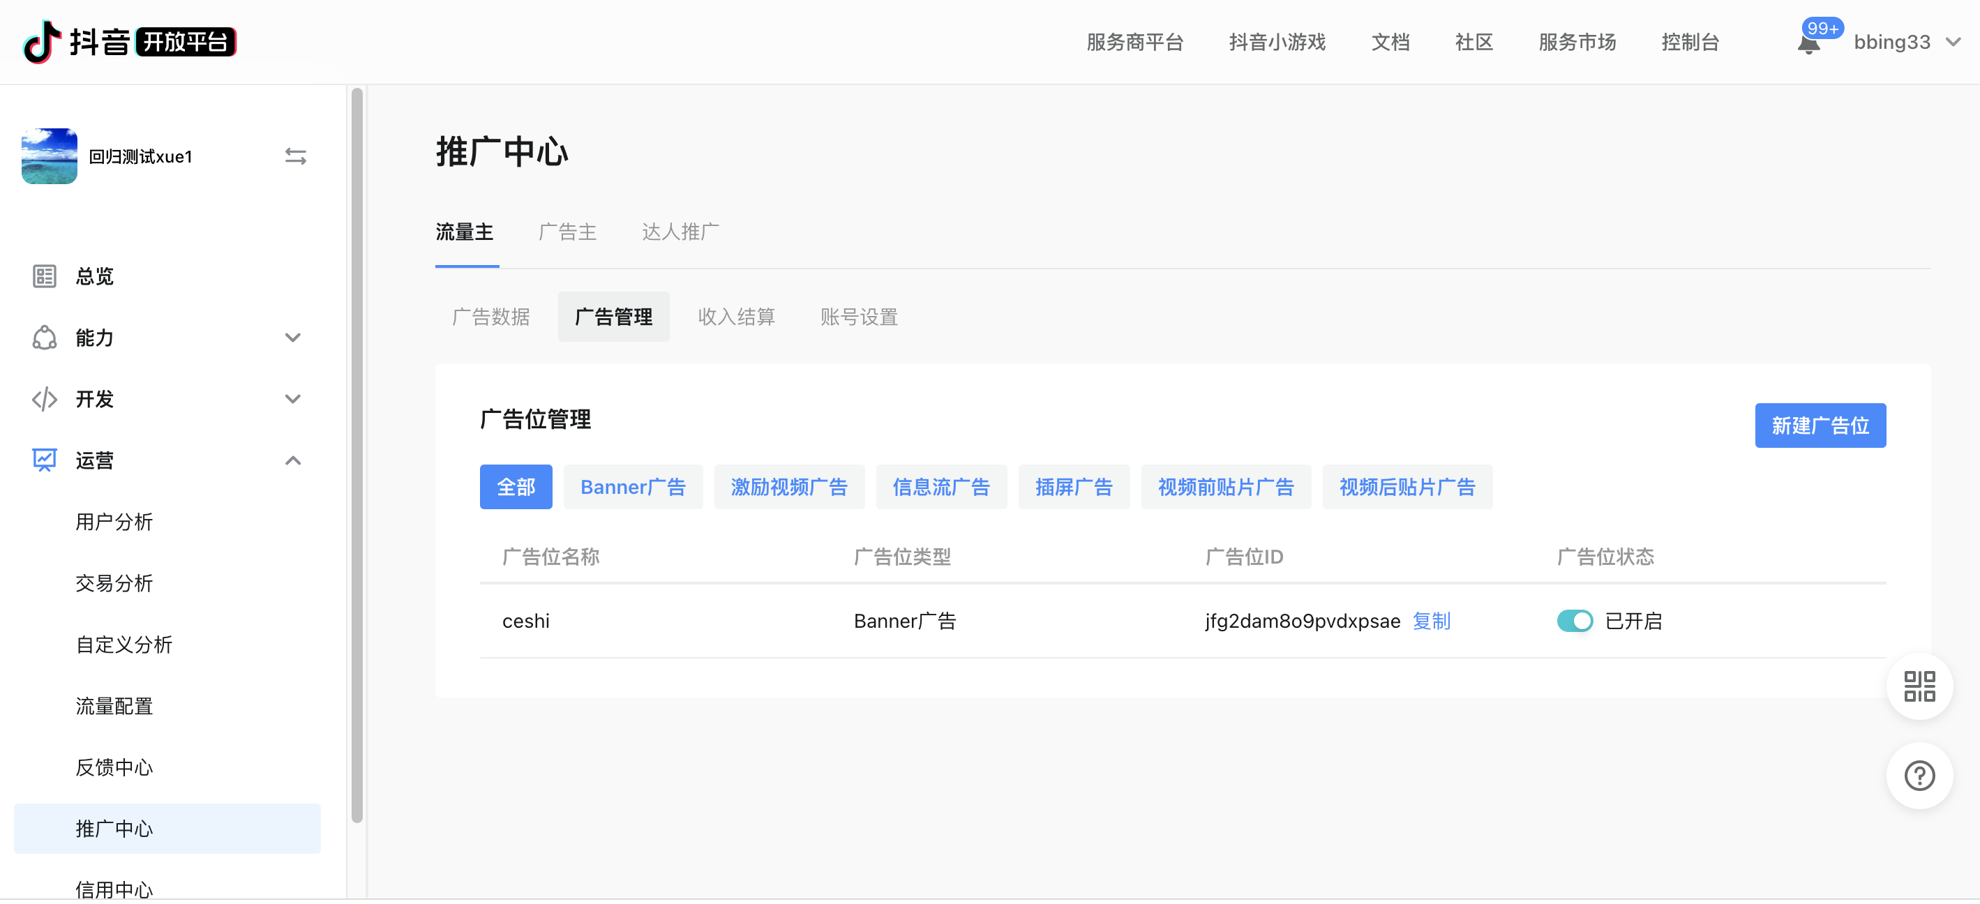
Task: Filter ad slots by Banner广告 chip
Action: [633, 487]
